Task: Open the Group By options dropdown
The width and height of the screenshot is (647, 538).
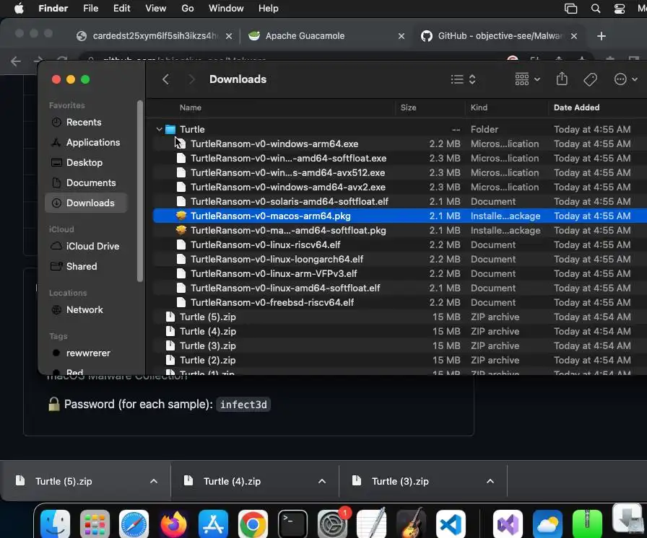Action: 527,79
